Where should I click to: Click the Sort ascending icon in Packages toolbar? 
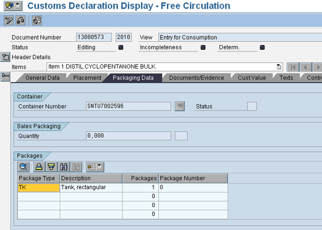tap(39, 167)
